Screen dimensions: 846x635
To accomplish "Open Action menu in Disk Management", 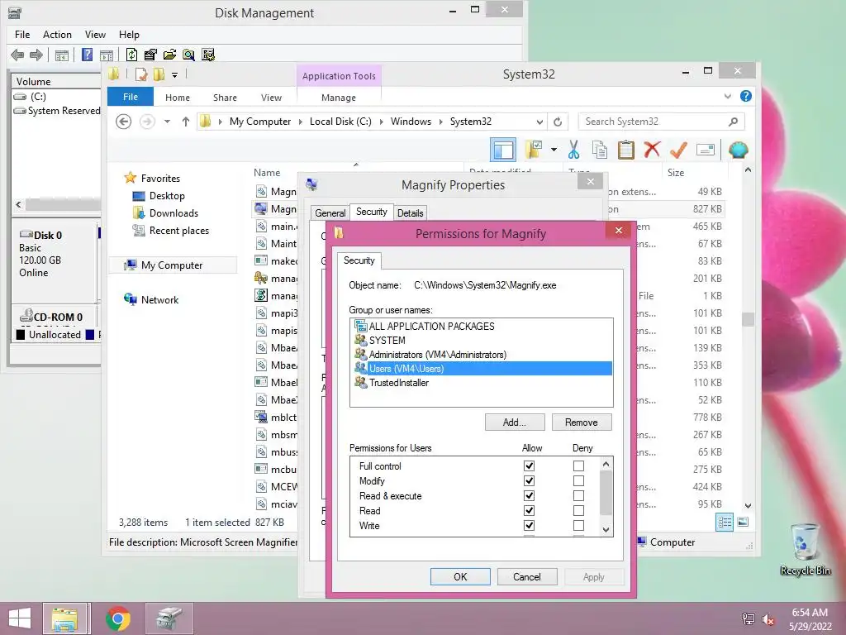I will pos(57,35).
